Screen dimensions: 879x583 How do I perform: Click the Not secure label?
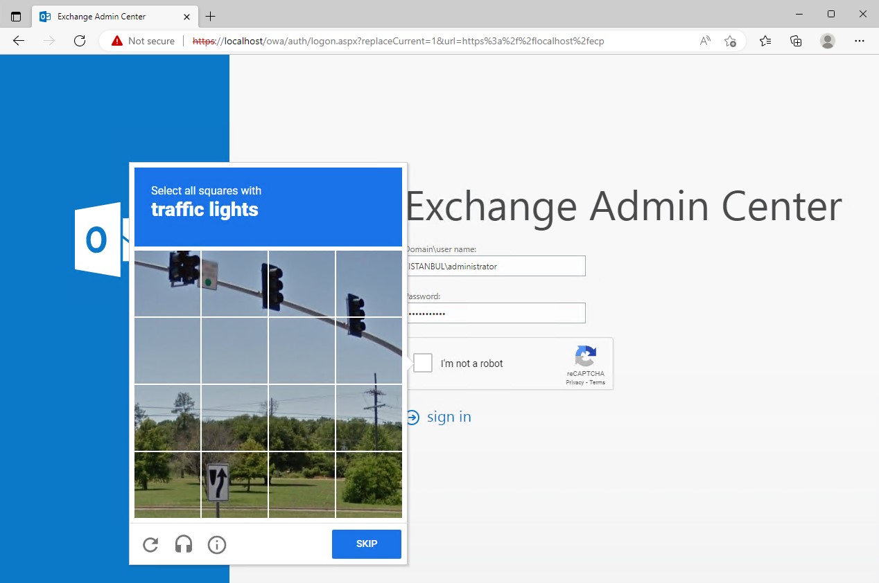pos(151,41)
